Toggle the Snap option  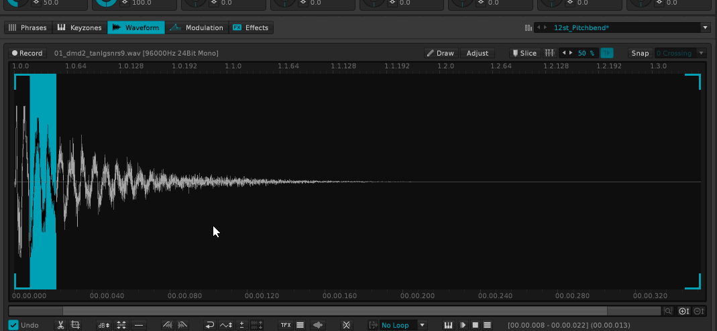(x=640, y=53)
